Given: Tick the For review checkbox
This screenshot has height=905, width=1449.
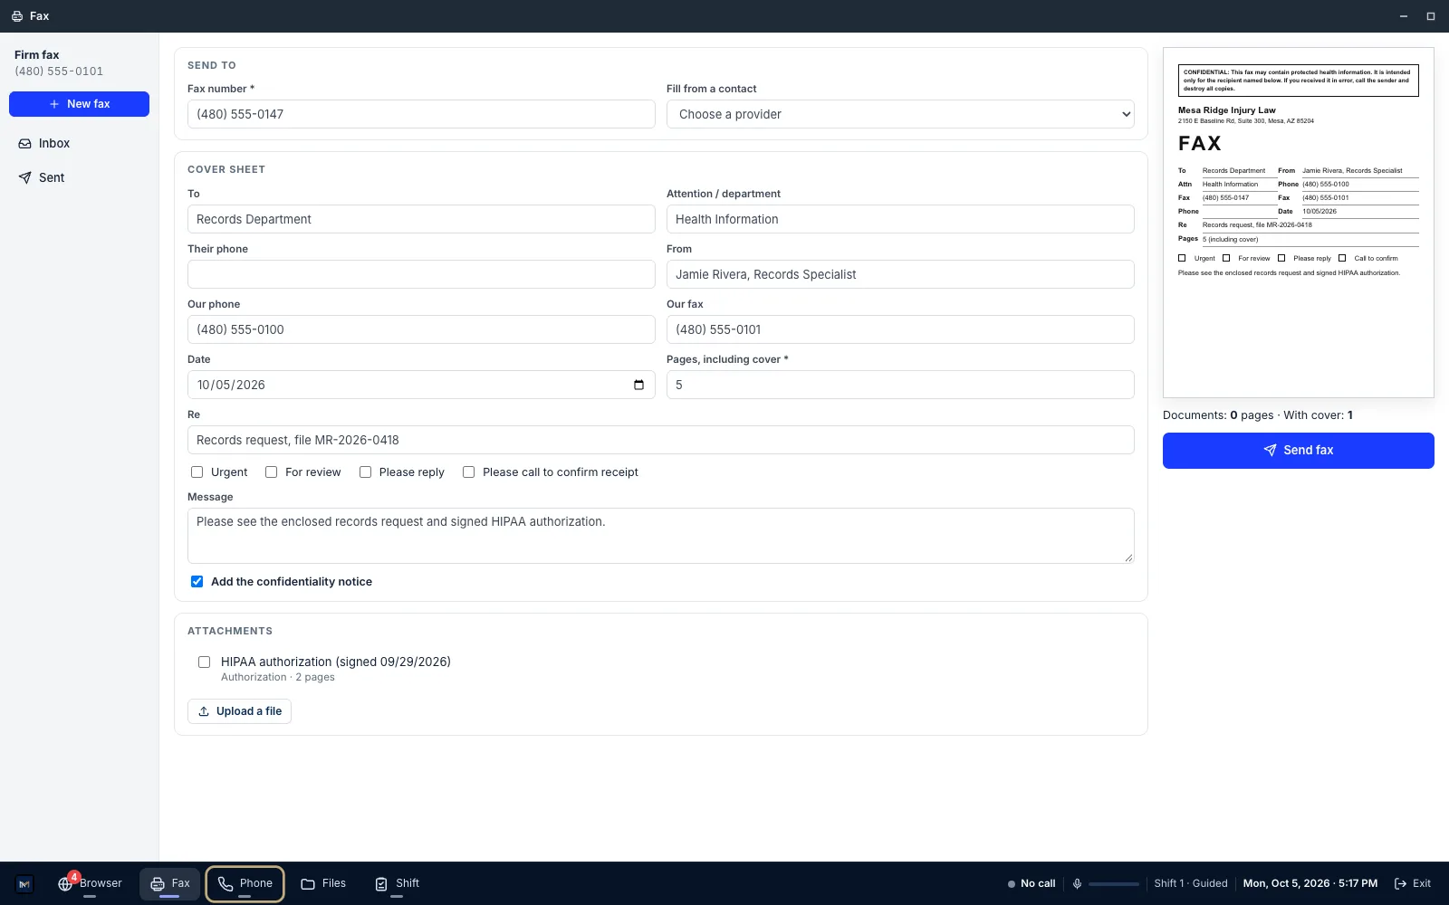Looking at the screenshot, I should (x=271, y=472).
